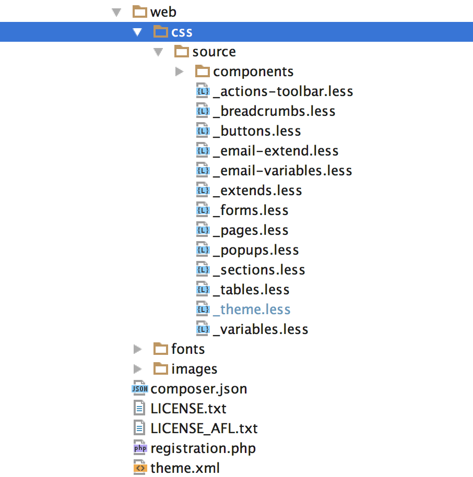Screen dimensions: 473x477
Task: Click the images folder icon
Action: pyautogui.click(x=160, y=368)
